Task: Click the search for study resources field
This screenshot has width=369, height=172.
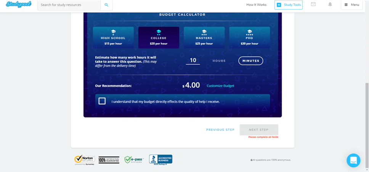Action: [x=69, y=5]
